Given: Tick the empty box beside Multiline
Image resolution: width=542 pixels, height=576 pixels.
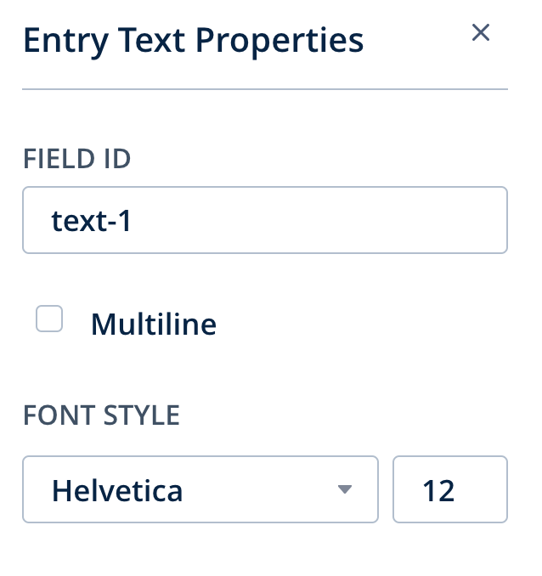Looking at the screenshot, I should click(x=49, y=319).
